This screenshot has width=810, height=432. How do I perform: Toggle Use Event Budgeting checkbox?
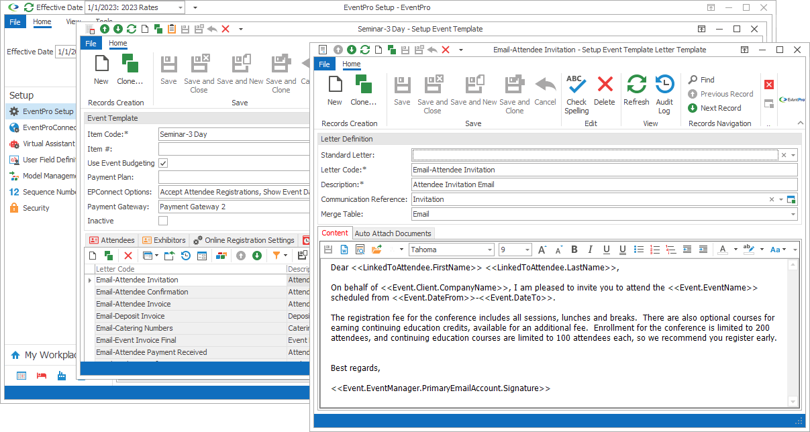click(163, 163)
